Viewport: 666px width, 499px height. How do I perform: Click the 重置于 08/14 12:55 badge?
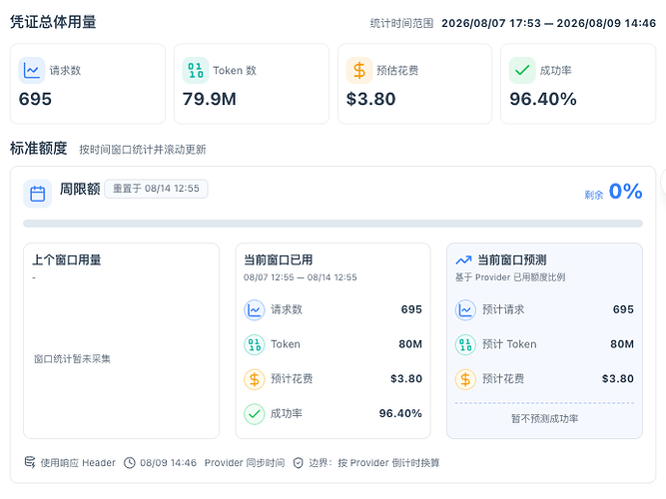pos(156,189)
